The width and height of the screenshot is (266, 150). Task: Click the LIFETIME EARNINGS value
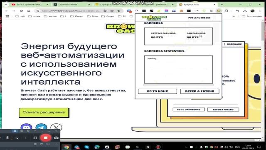click(x=157, y=37)
